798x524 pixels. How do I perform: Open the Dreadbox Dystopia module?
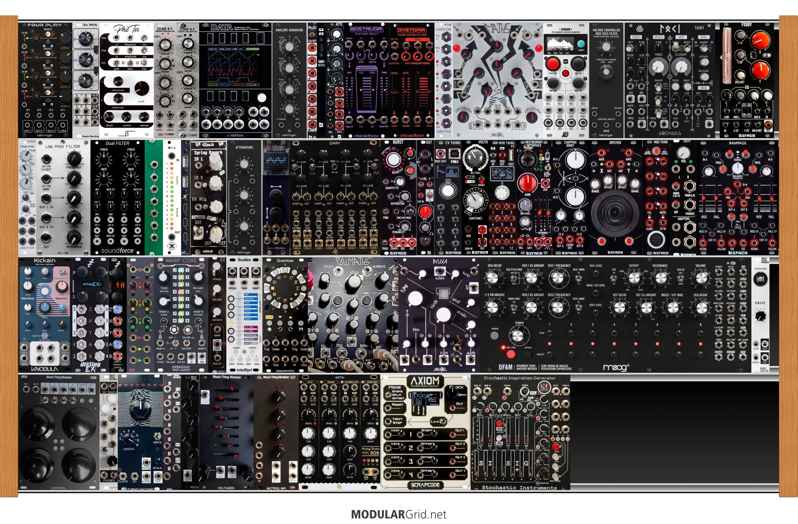411,80
